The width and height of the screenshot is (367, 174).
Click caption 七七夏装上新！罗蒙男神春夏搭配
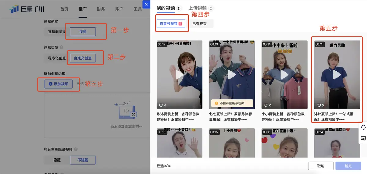[x=231, y=117]
